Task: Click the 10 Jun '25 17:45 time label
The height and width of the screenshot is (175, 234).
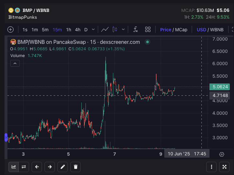Action: tap(187, 154)
